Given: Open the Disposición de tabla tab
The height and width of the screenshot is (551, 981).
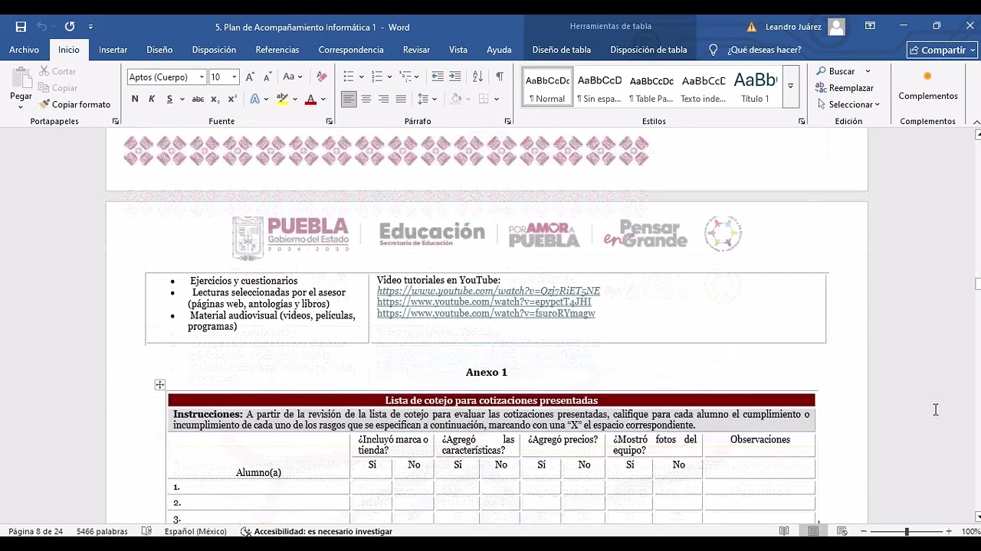Looking at the screenshot, I should coord(648,50).
